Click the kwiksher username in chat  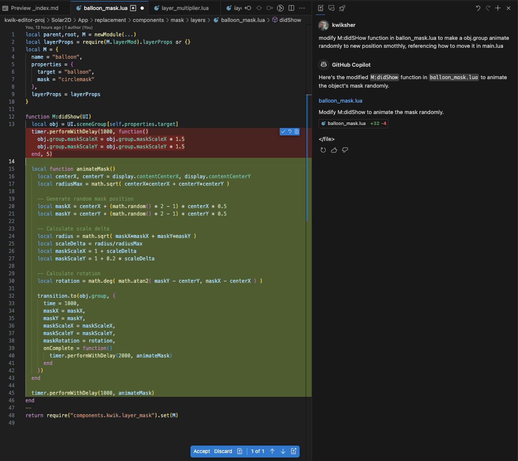click(x=344, y=25)
